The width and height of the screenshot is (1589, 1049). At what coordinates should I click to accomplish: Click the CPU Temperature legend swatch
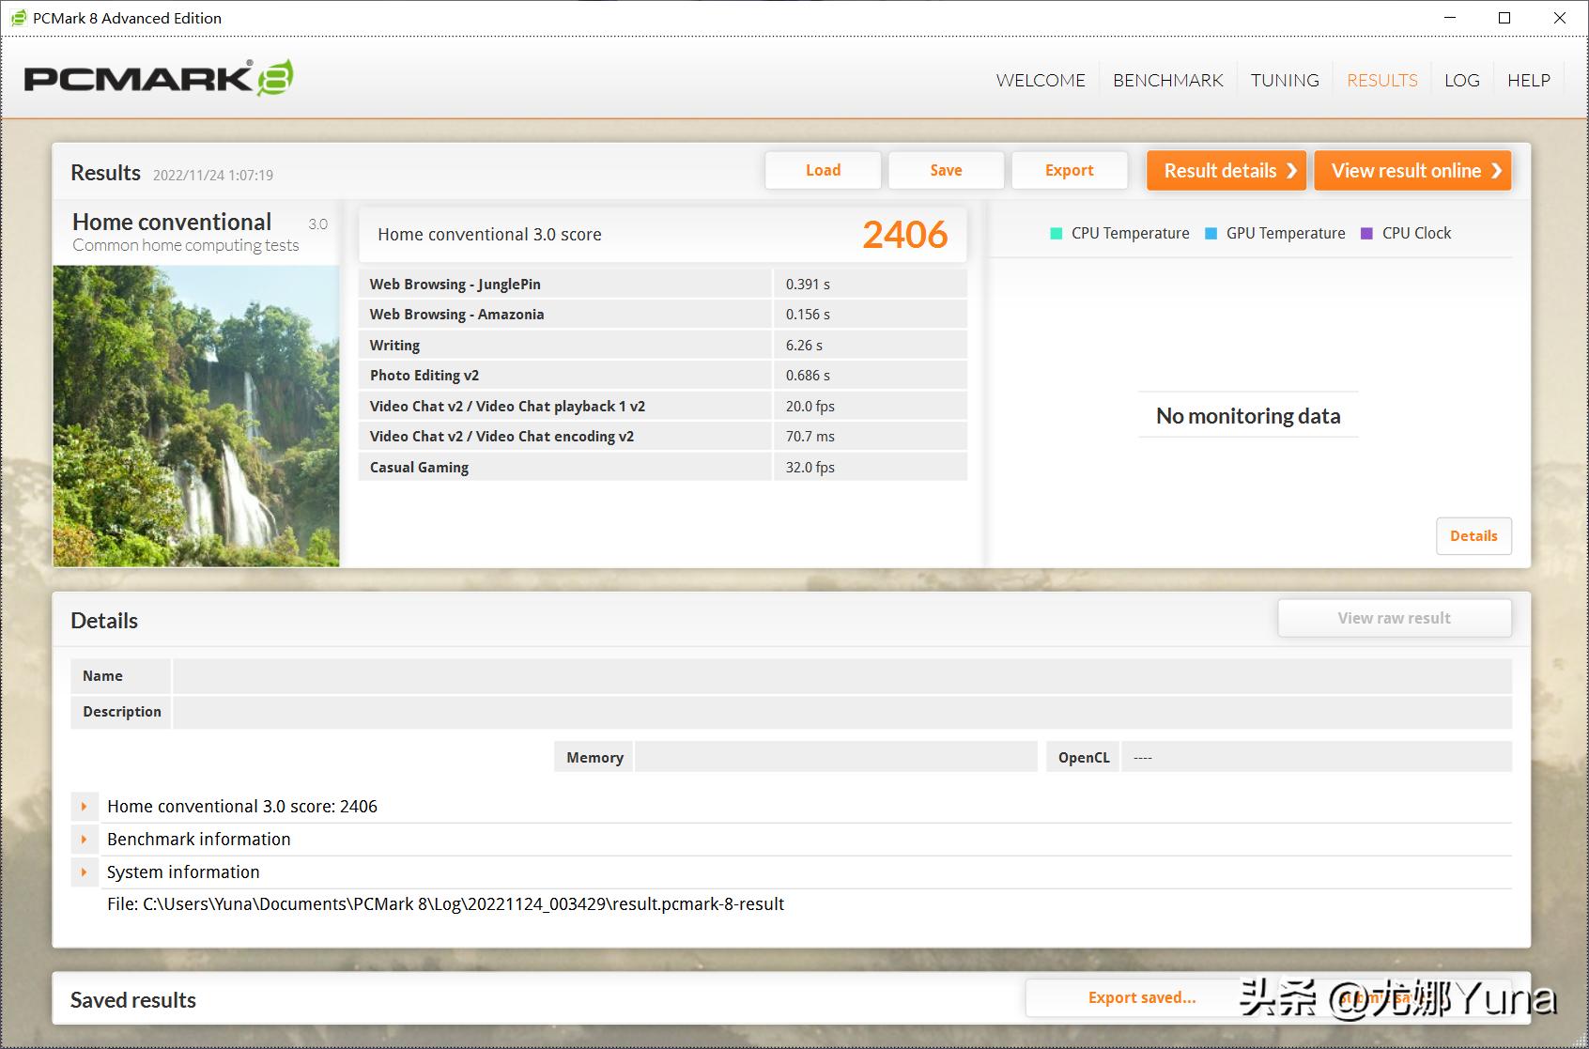point(1057,234)
